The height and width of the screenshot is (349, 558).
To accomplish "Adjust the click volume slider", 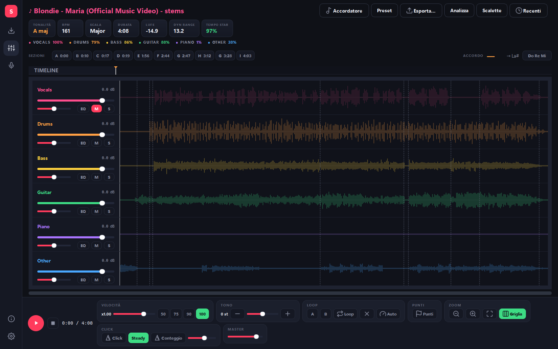I will tap(202, 338).
